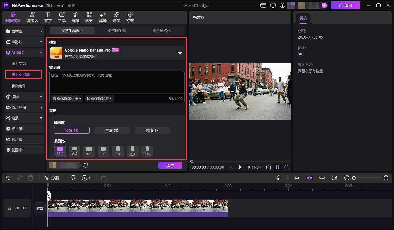Click the undo arrow in timeline toolbar
Image resolution: width=394 pixels, height=230 pixels.
[8, 178]
